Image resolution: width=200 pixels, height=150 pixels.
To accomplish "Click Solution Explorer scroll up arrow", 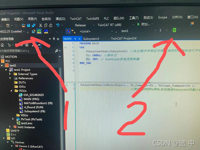I will 60,56.
